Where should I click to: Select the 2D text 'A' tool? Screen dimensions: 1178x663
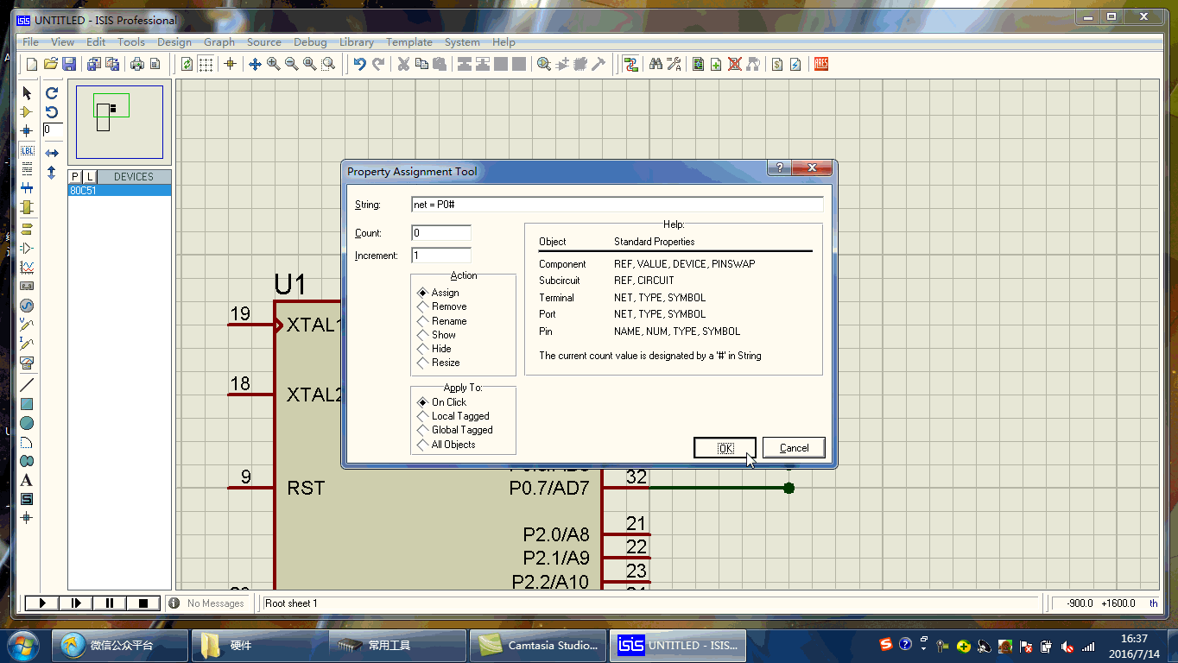[x=27, y=480]
